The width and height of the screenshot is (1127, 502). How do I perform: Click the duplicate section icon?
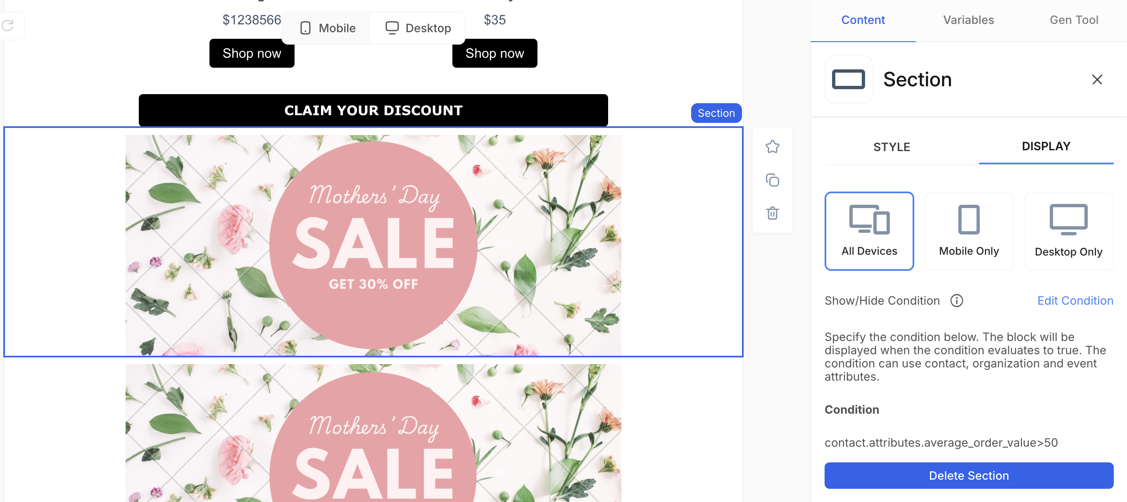click(x=772, y=180)
